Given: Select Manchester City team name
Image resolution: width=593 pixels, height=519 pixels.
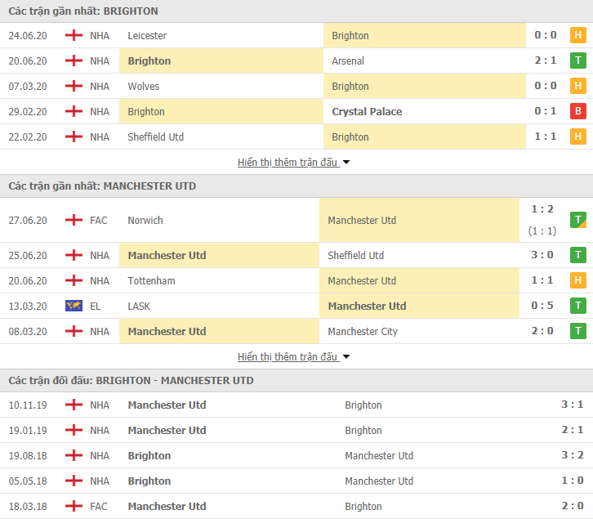Looking at the screenshot, I should (x=363, y=332).
